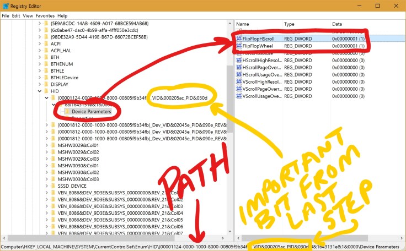Screen dimensions: 406x251
Task: Click the folder icon for BTHLEDevice key
Action: point(46,78)
